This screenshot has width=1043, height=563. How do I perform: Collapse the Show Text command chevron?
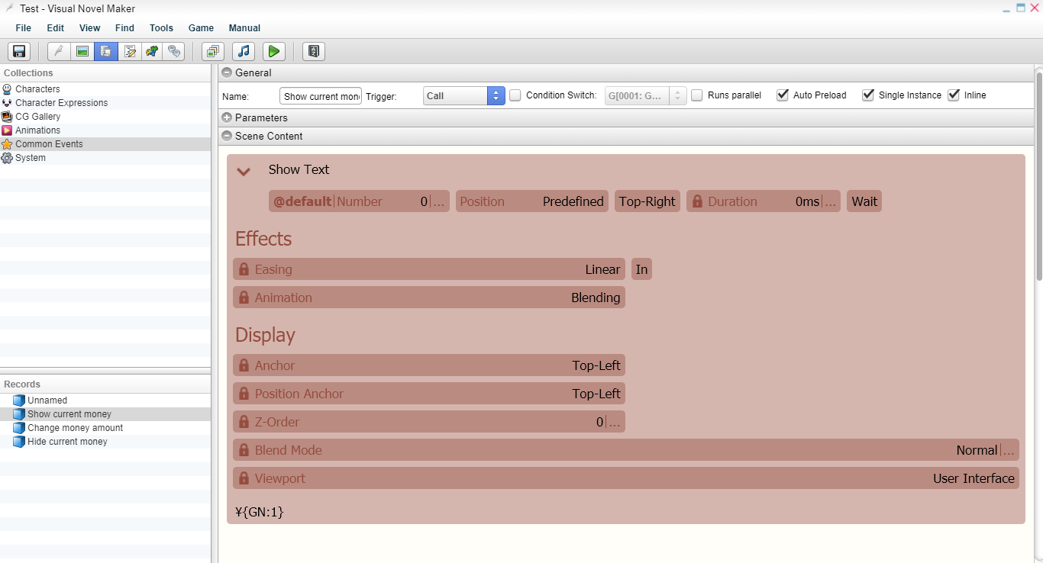point(244,171)
